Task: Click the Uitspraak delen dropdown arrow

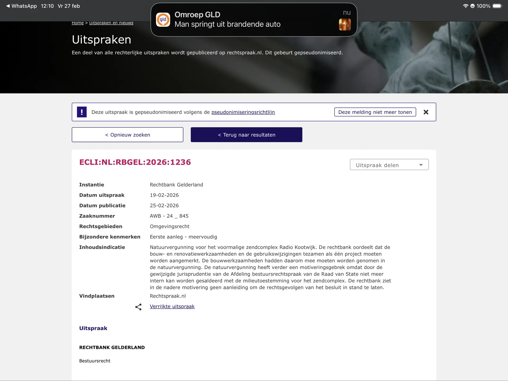Action: tap(421, 165)
